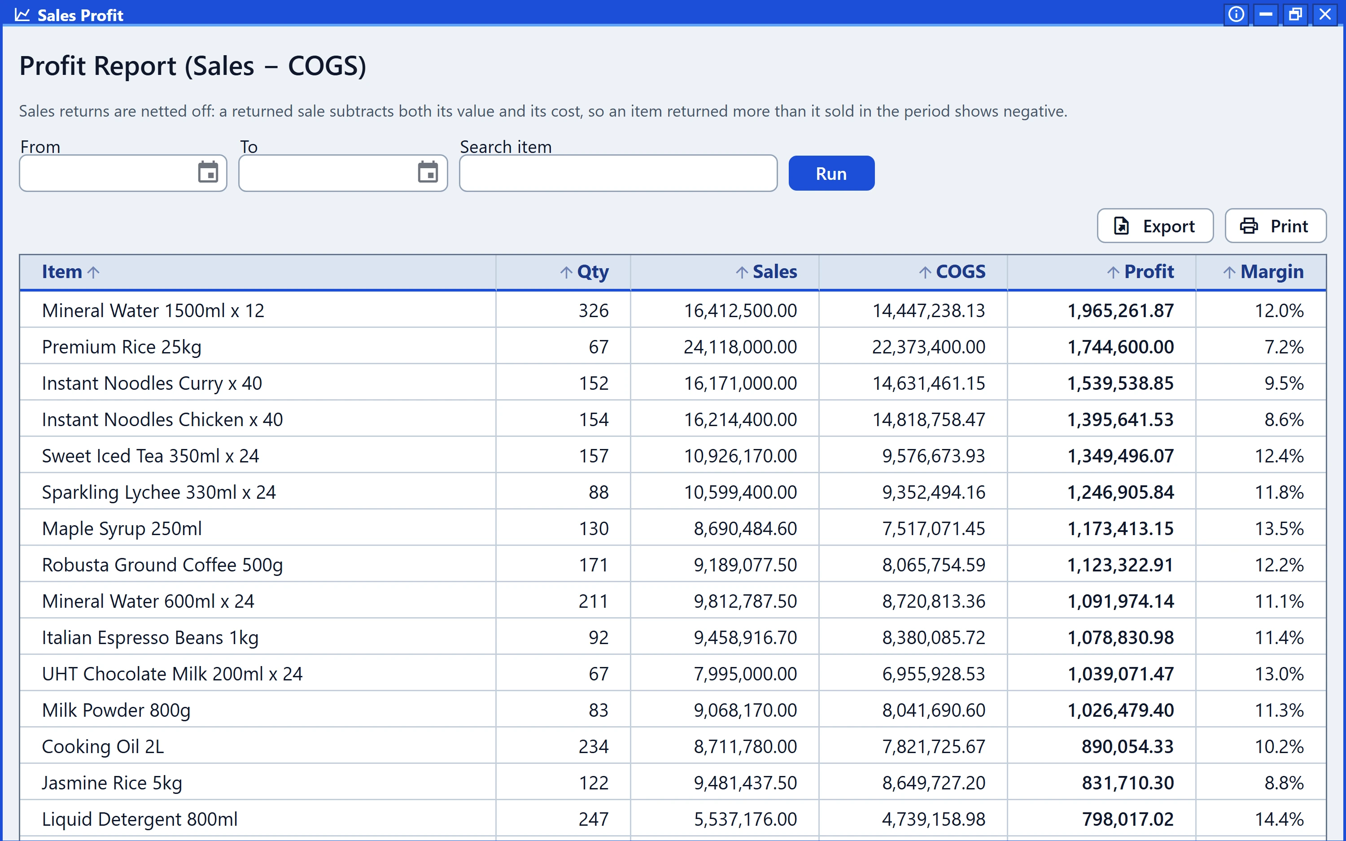Click the COGS sort arrow

coord(925,272)
